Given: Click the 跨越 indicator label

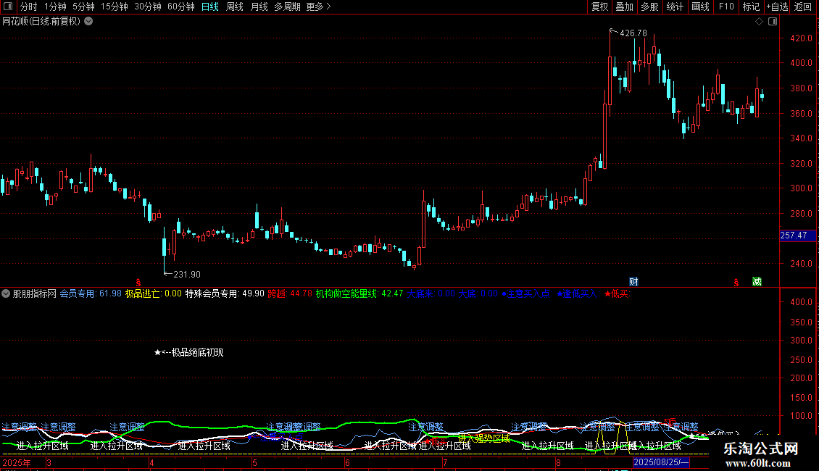Looking at the screenshot, I should coord(290,294).
